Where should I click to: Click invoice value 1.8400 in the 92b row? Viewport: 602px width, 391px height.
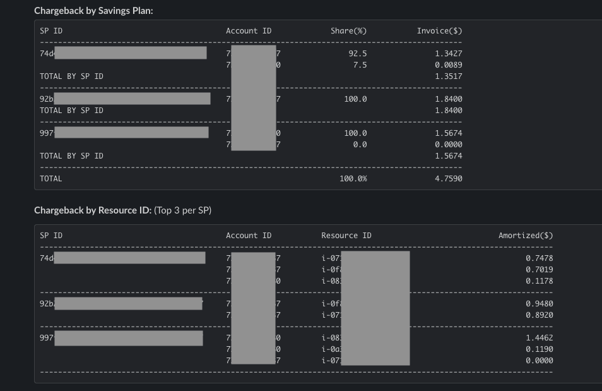(449, 99)
